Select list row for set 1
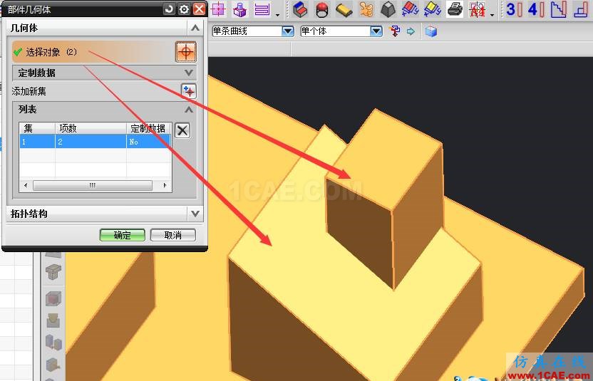Viewport: 593px width, 381px height. coord(96,142)
